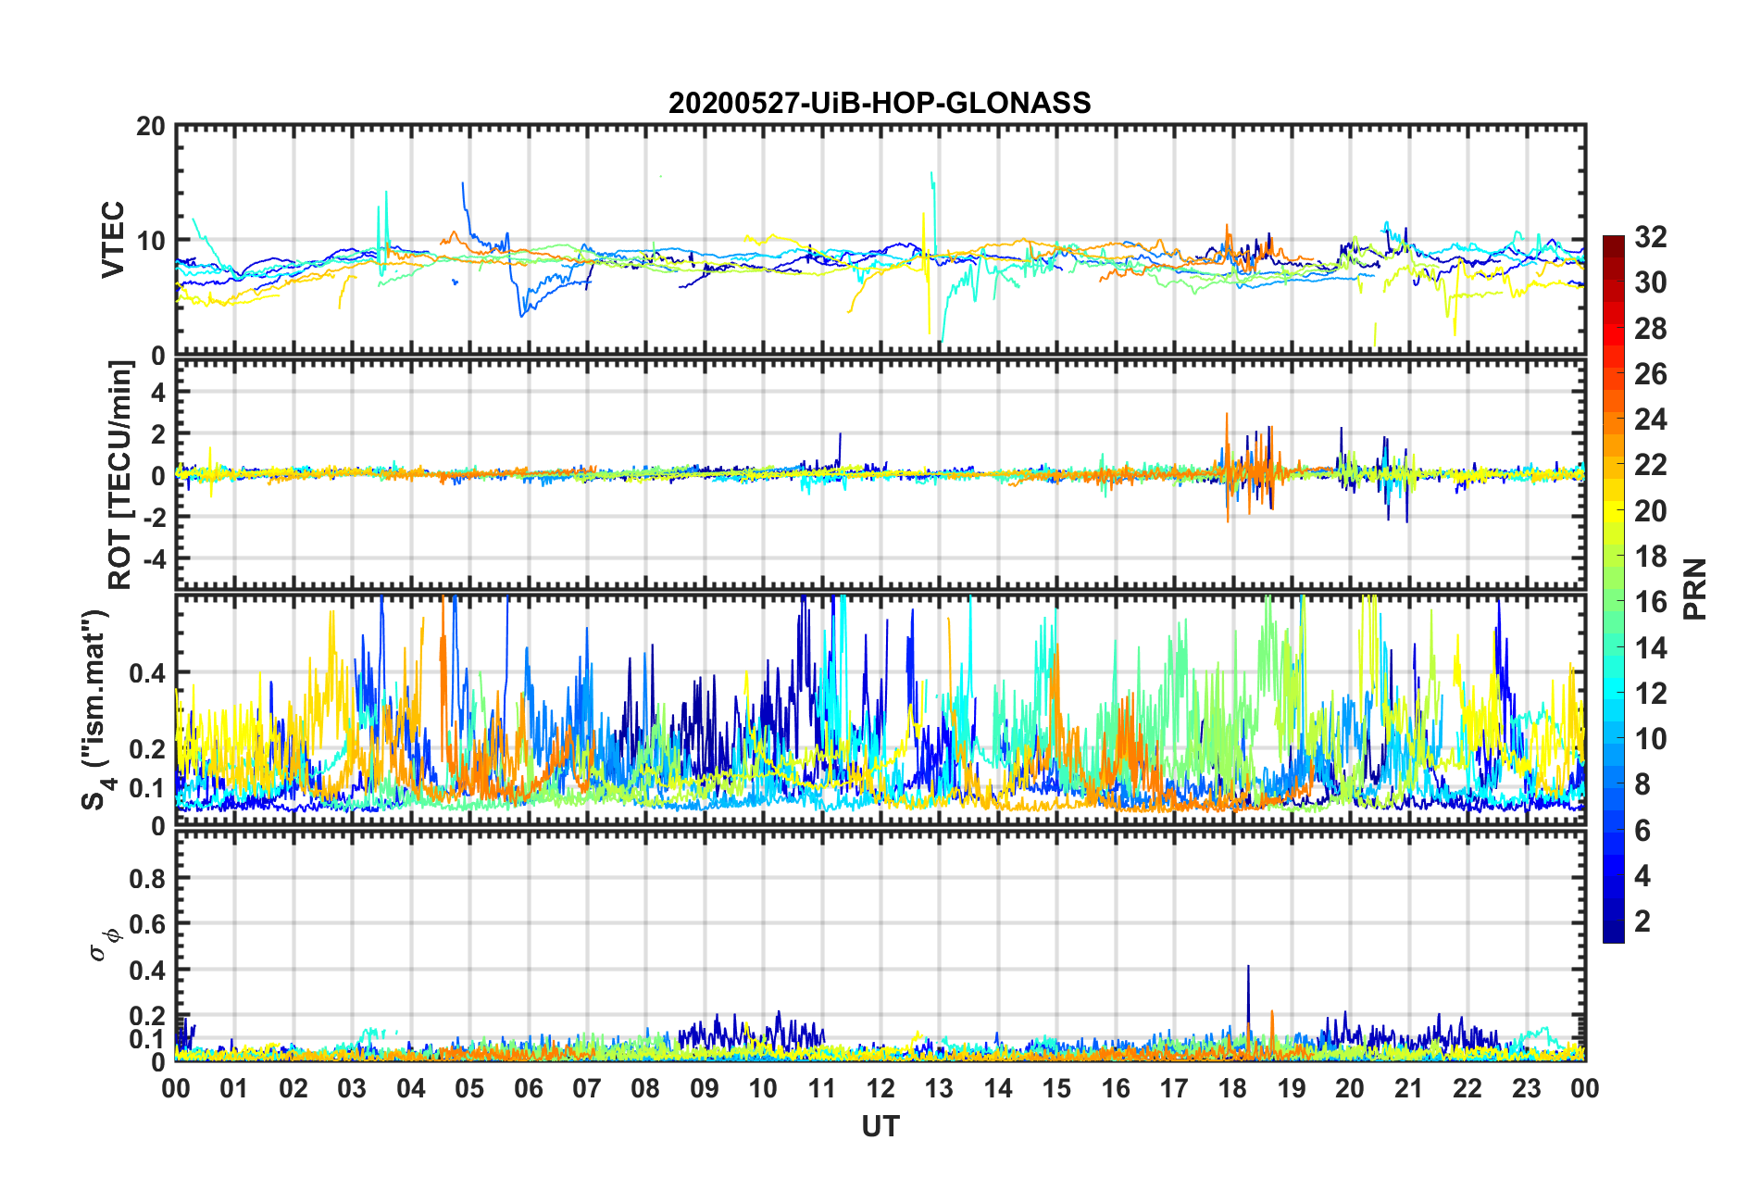The width and height of the screenshot is (1761, 1178).
Task: Click the x-axis tick label "17"
Action: (x=1174, y=1088)
